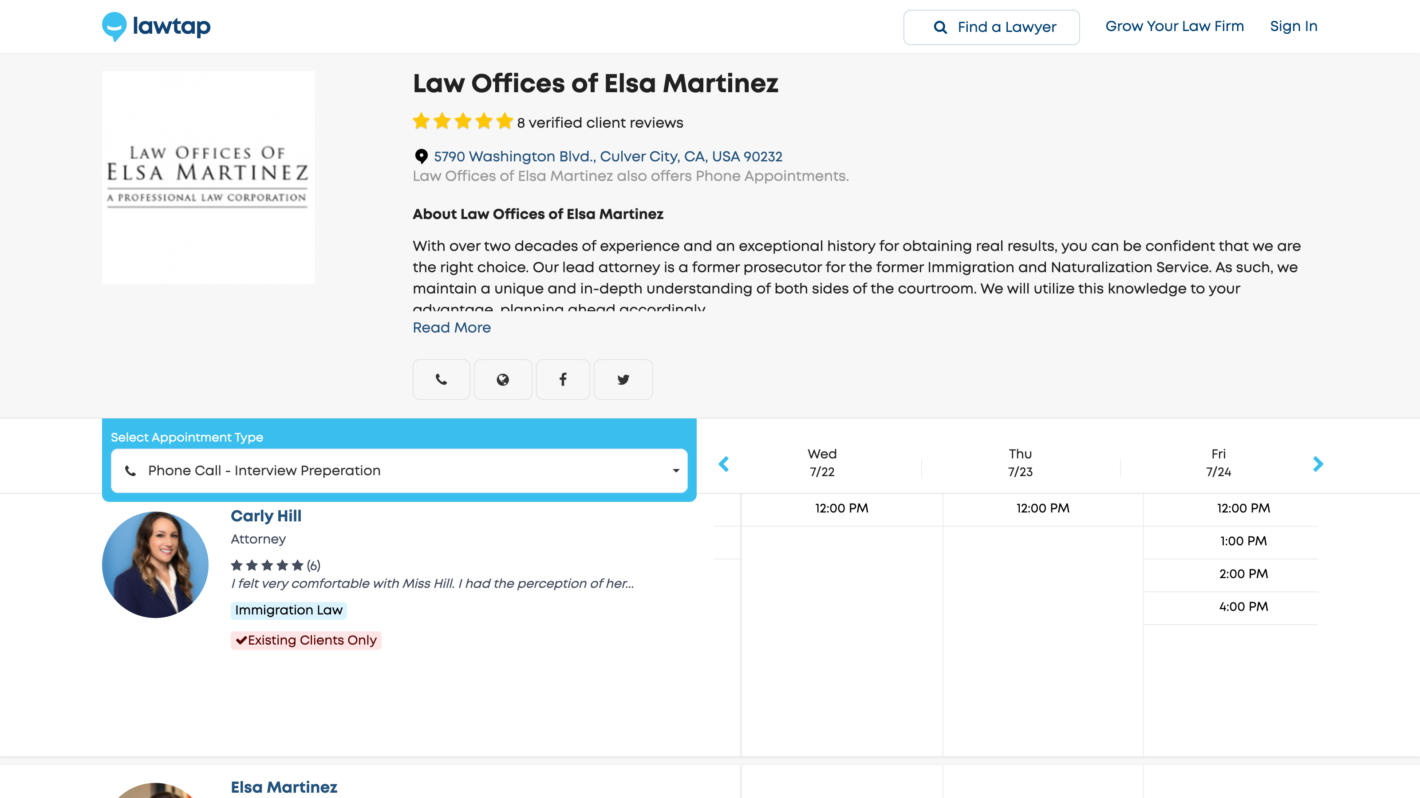Visit the firm's website globe icon
1420x798 pixels.
[503, 379]
